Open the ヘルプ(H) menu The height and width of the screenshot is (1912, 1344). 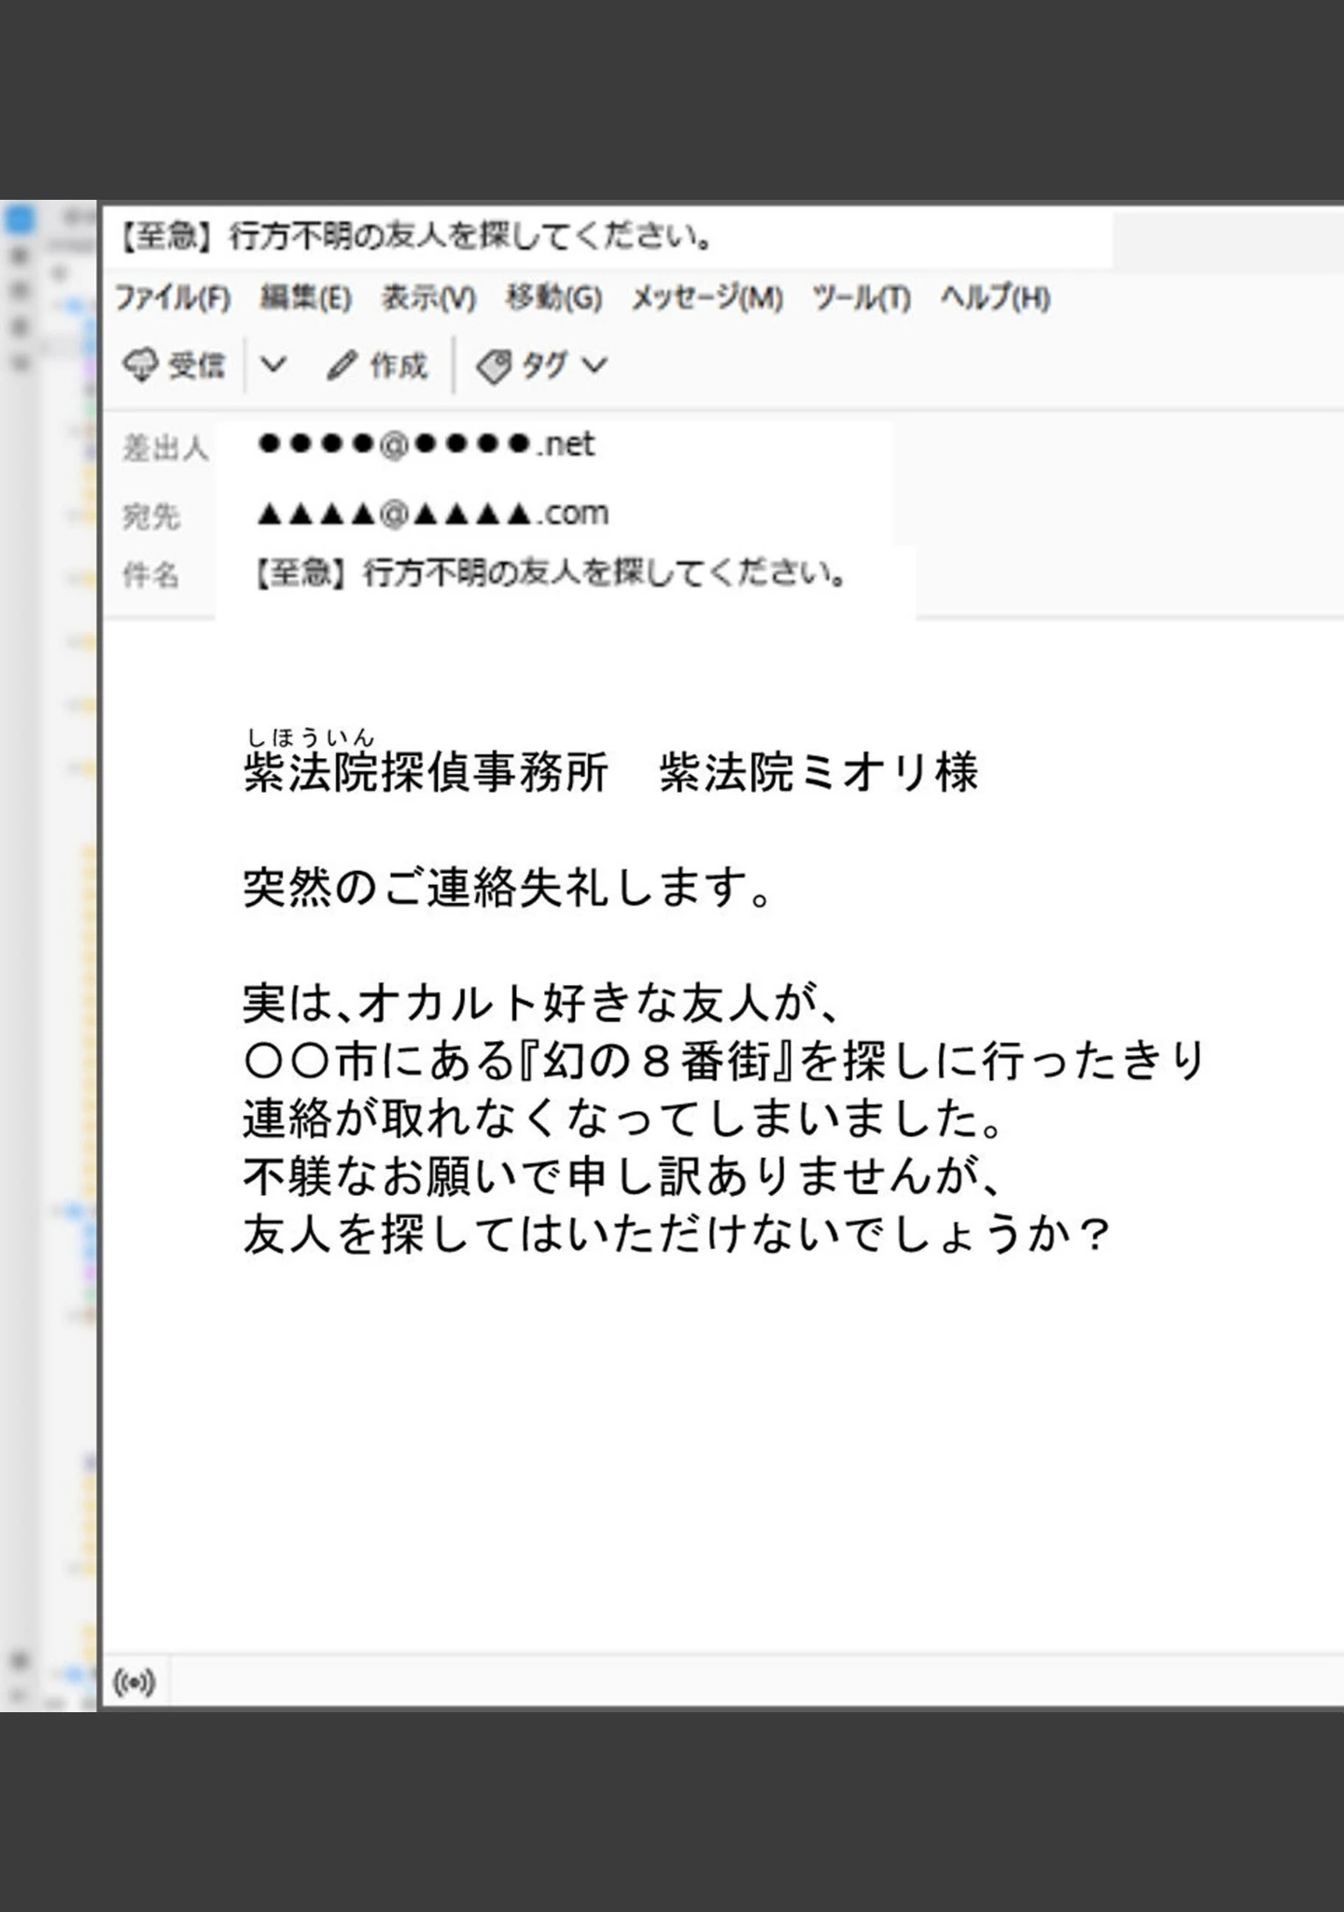click(996, 298)
